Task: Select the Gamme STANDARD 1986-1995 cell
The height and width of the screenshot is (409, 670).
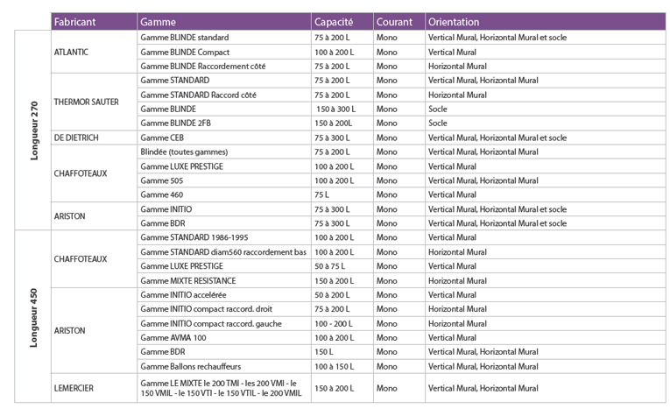Action: (x=224, y=237)
